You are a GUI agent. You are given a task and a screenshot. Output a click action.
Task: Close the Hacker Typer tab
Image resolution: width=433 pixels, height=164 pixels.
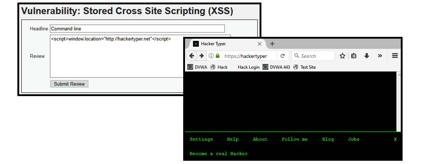(x=259, y=44)
